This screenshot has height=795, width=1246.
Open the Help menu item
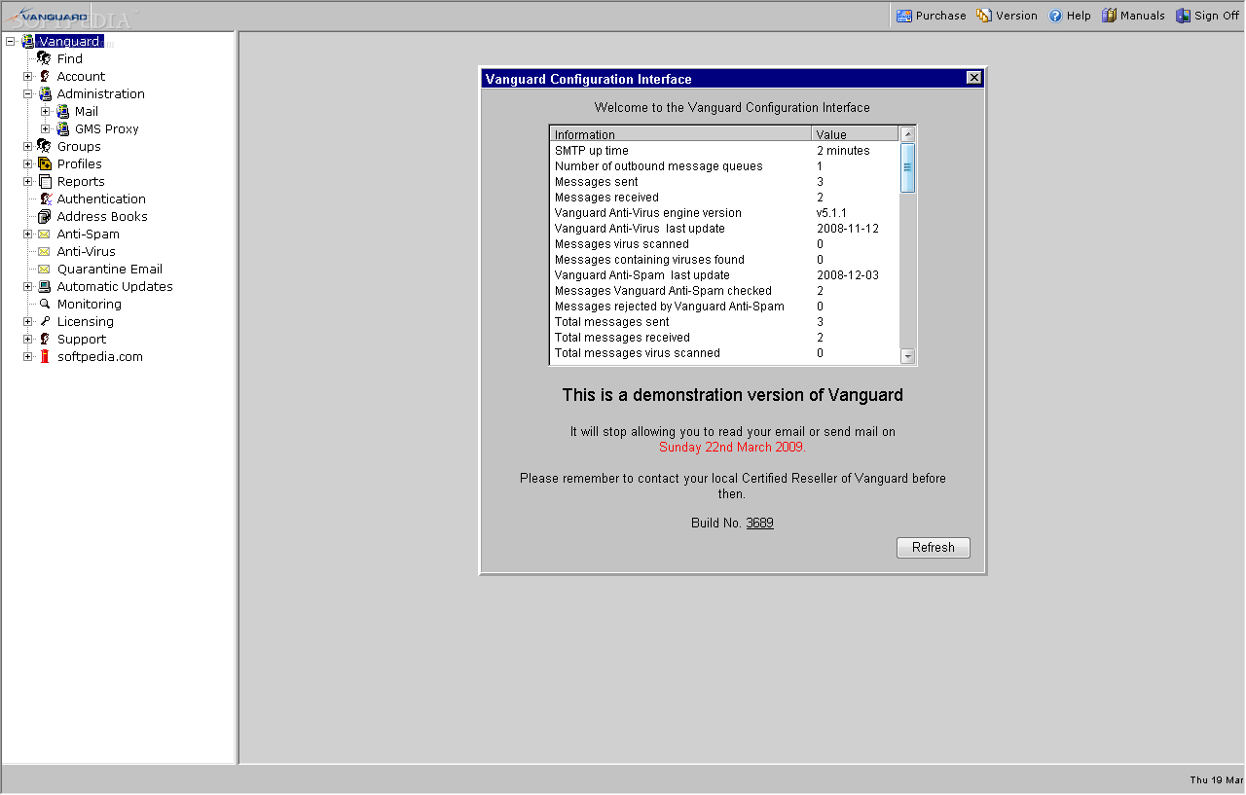[x=1070, y=16]
